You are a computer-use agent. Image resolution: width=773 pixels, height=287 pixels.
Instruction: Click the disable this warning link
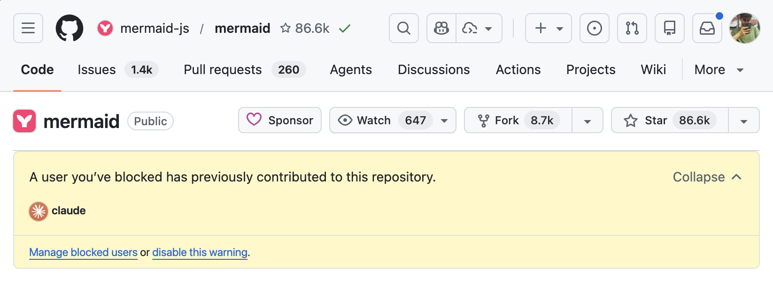[x=200, y=252]
